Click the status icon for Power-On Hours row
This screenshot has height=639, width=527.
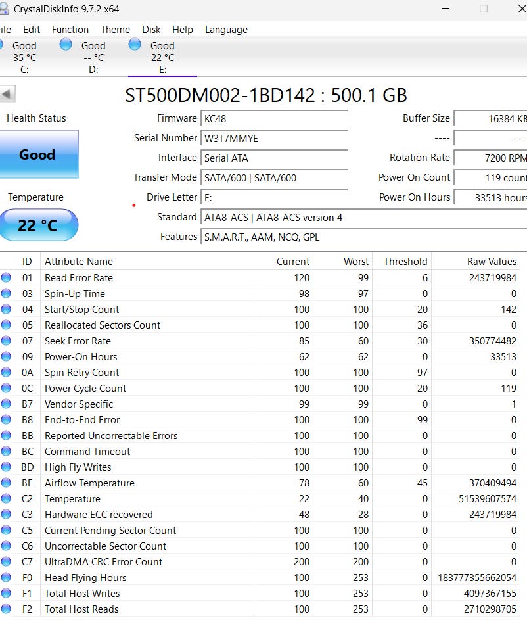point(6,356)
